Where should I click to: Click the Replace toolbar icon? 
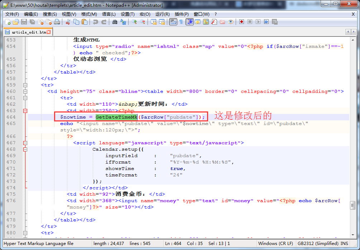pos(123,22)
